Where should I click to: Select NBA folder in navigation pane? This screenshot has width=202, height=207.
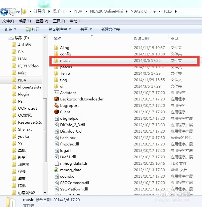(19, 80)
